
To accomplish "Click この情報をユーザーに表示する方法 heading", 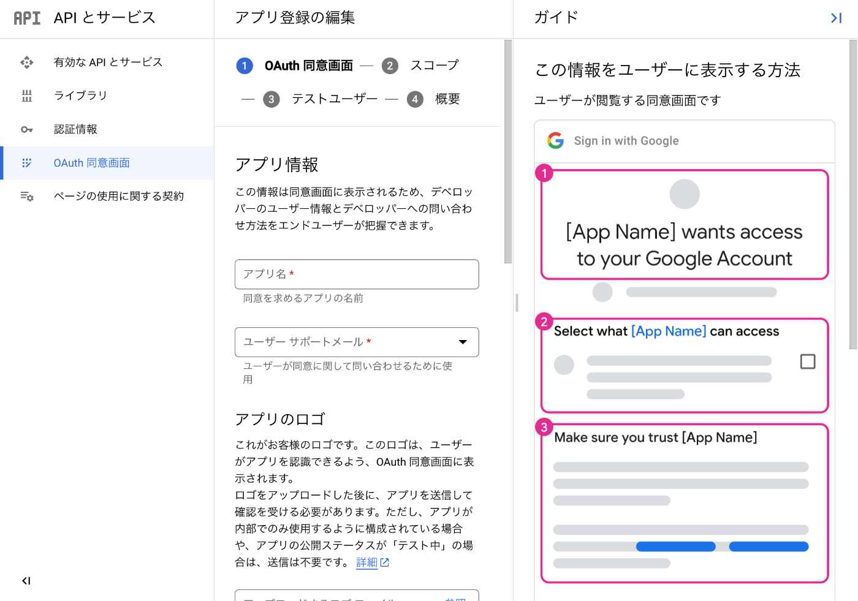I will 667,70.
